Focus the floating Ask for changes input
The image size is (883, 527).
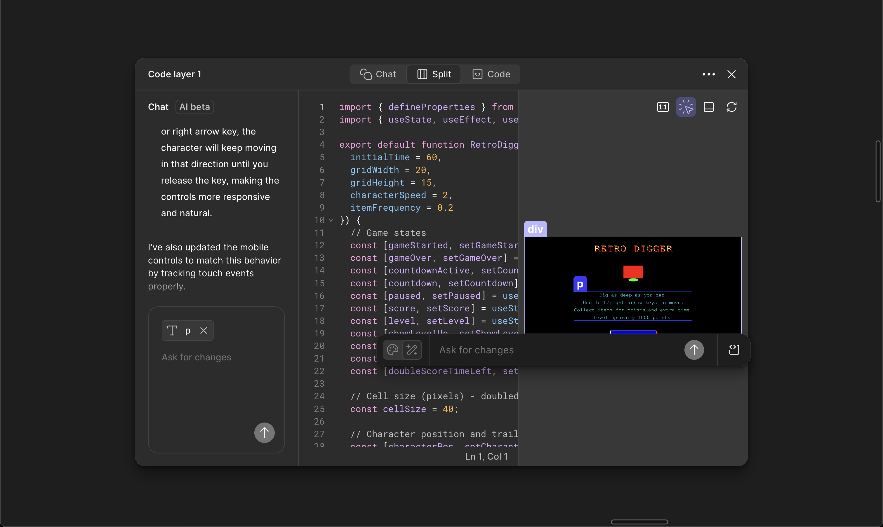[556, 350]
